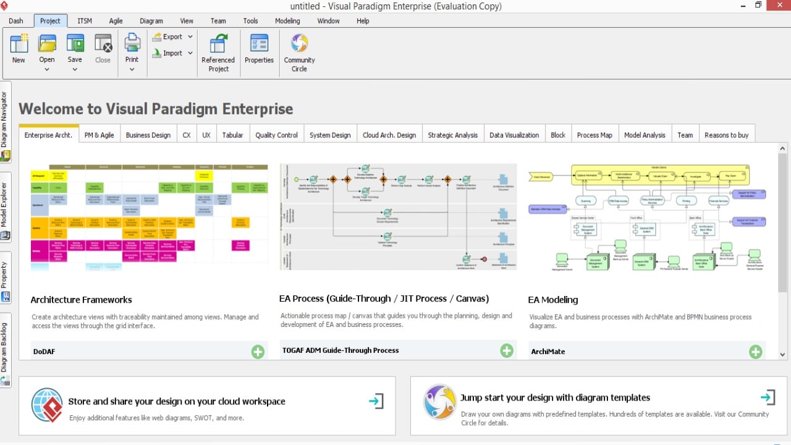Start a new ArchiMate model via plus button
Screen dimensions: 791x445
[x=755, y=351]
